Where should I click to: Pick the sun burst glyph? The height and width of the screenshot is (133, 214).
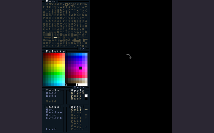(x=86, y=4)
